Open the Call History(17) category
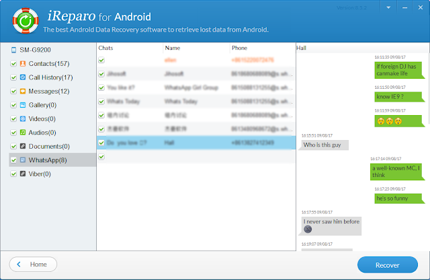 tap(51, 77)
